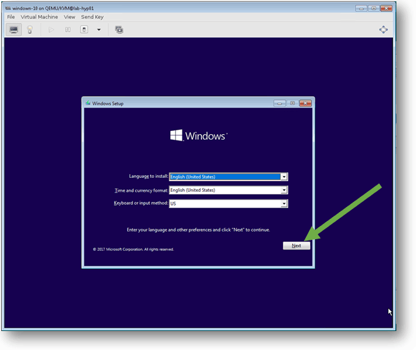Close the QEMU/KVM viewer window
The width and height of the screenshot is (416, 350).
click(386, 8)
